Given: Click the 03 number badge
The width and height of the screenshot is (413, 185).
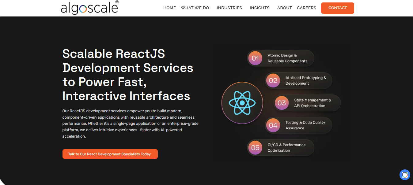Looking at the screenshot, I should [x=282, y=103].
